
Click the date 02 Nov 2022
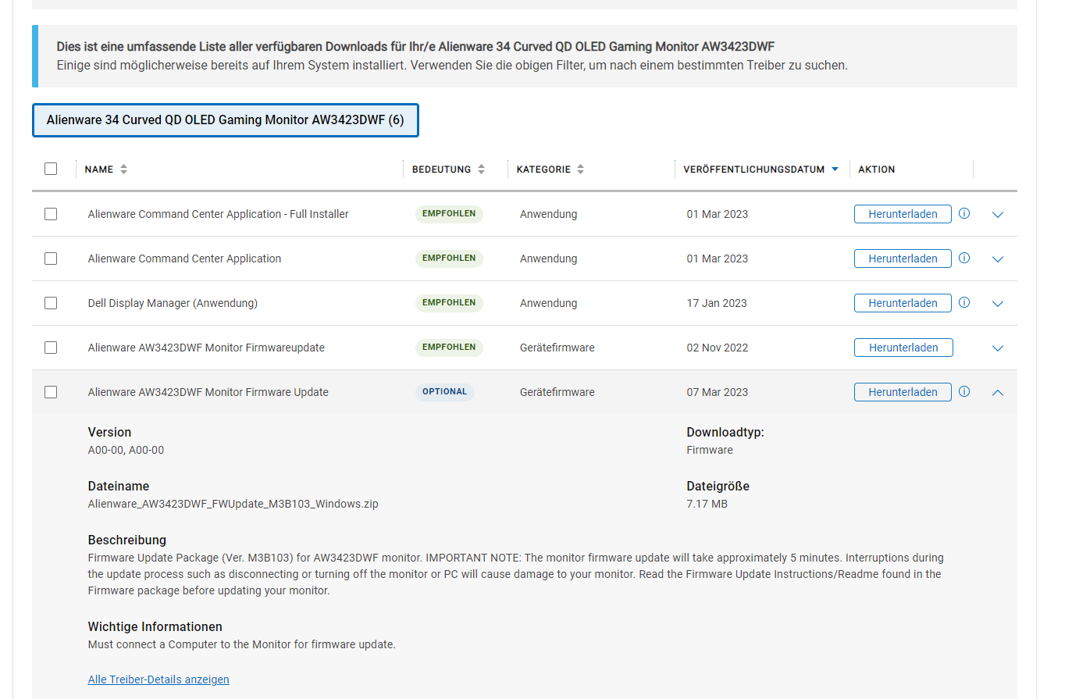point(718,348)
